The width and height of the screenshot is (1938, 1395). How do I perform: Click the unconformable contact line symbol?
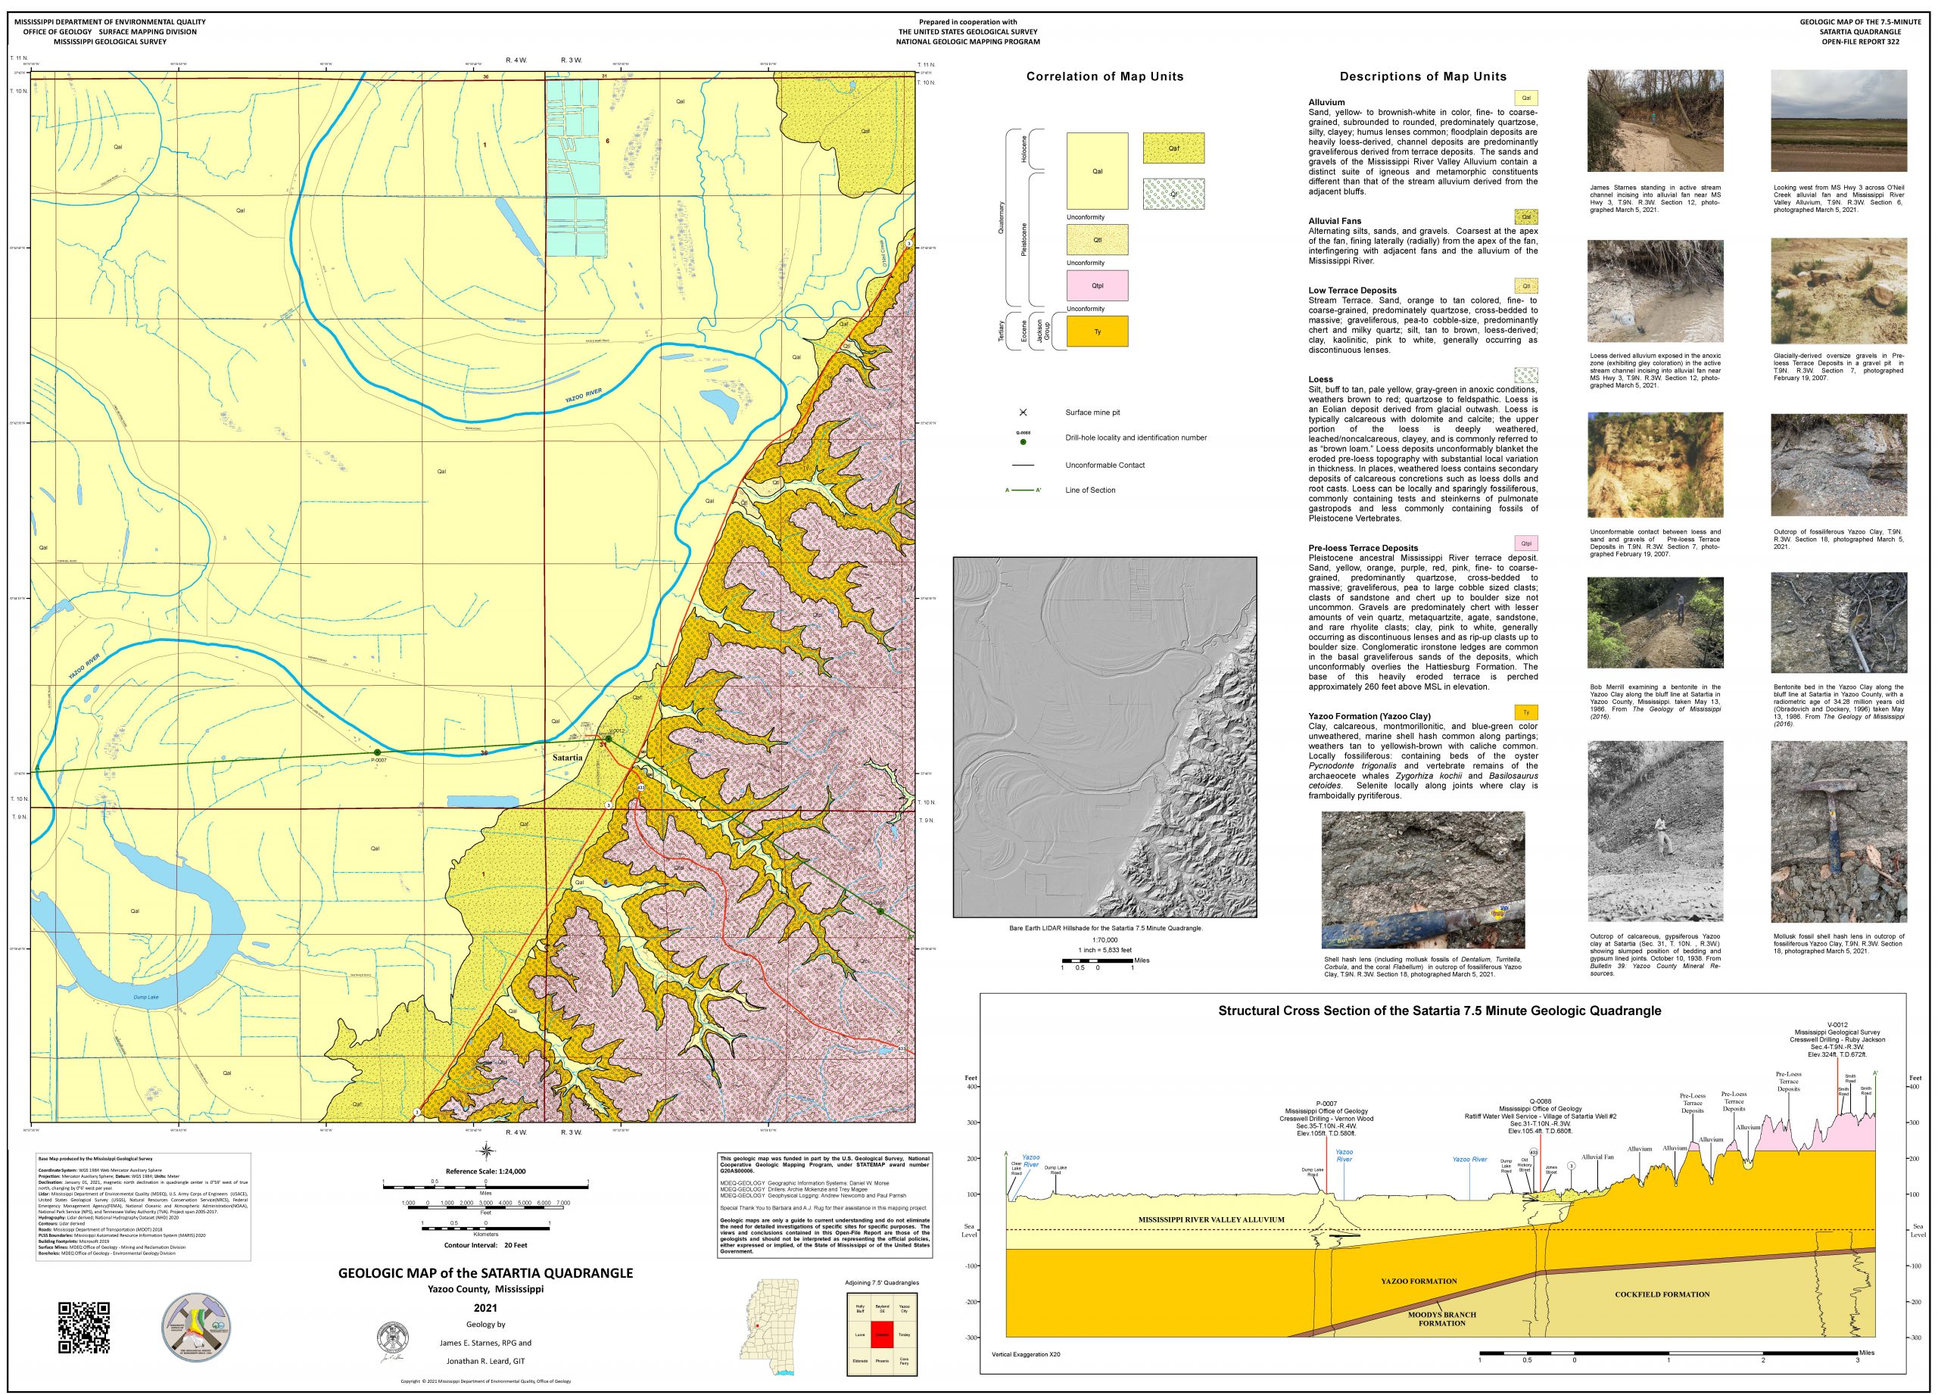(1023, 466)
